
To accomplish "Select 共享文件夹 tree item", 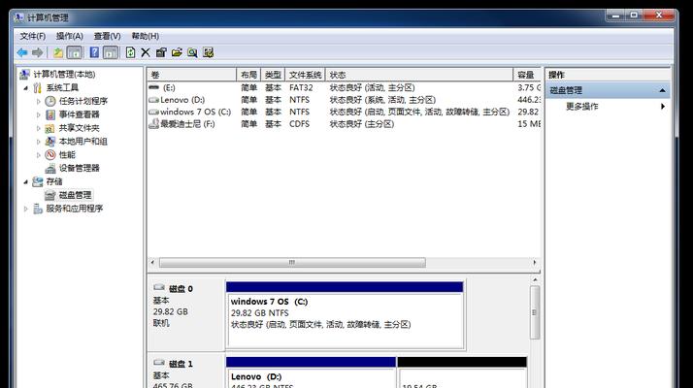I will click(80, 128).
